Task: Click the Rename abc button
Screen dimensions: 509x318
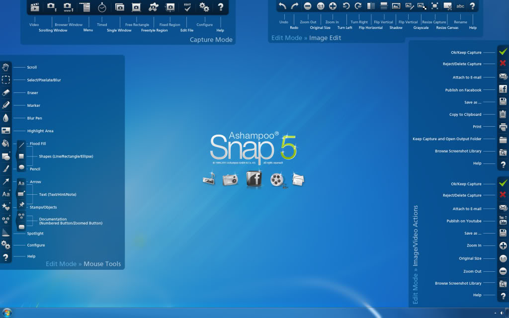Action: point(460,6)
